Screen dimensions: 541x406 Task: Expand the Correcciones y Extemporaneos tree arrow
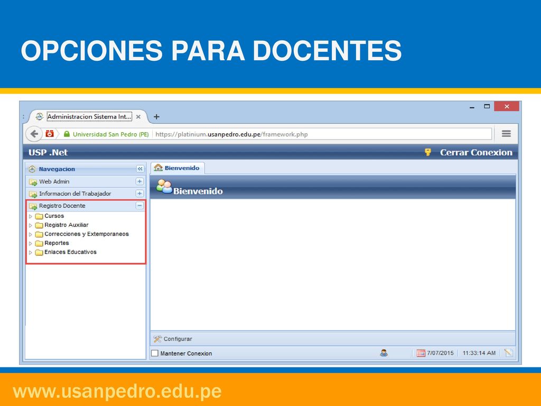click(30, 234)
